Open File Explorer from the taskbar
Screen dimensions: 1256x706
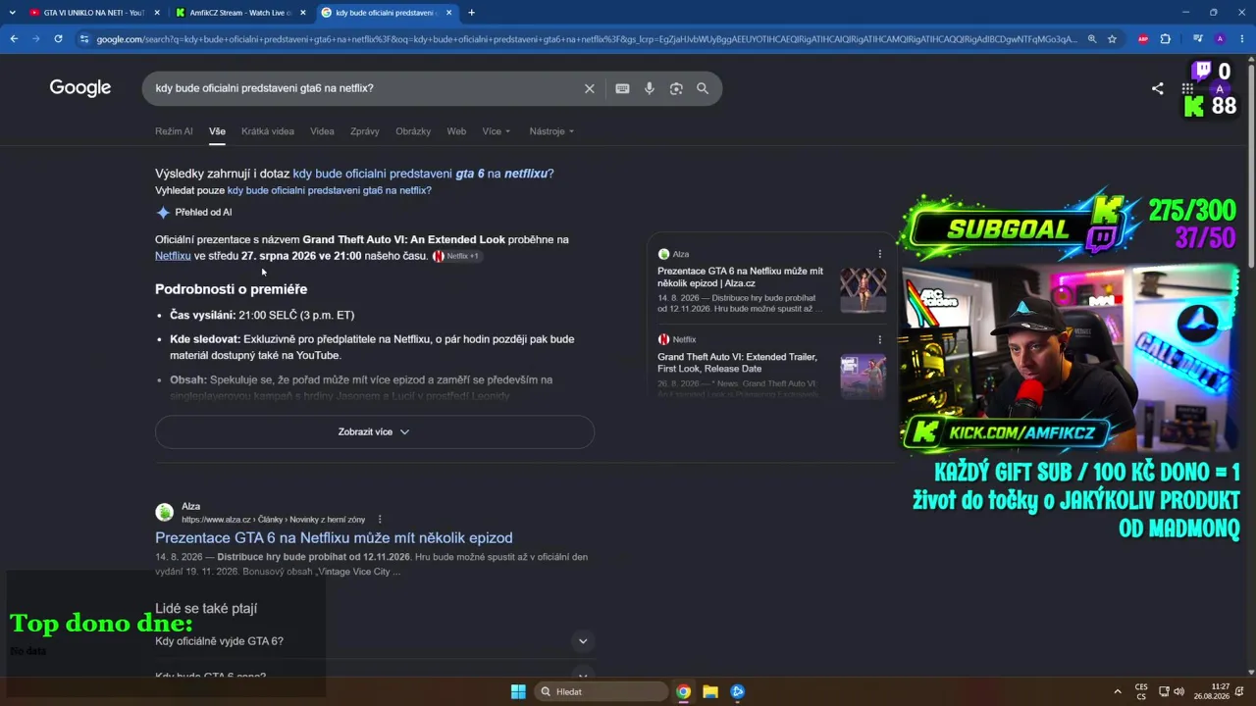point(710,691)
